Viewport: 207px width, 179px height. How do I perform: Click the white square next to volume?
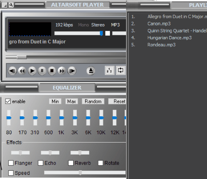coord(108,33)
